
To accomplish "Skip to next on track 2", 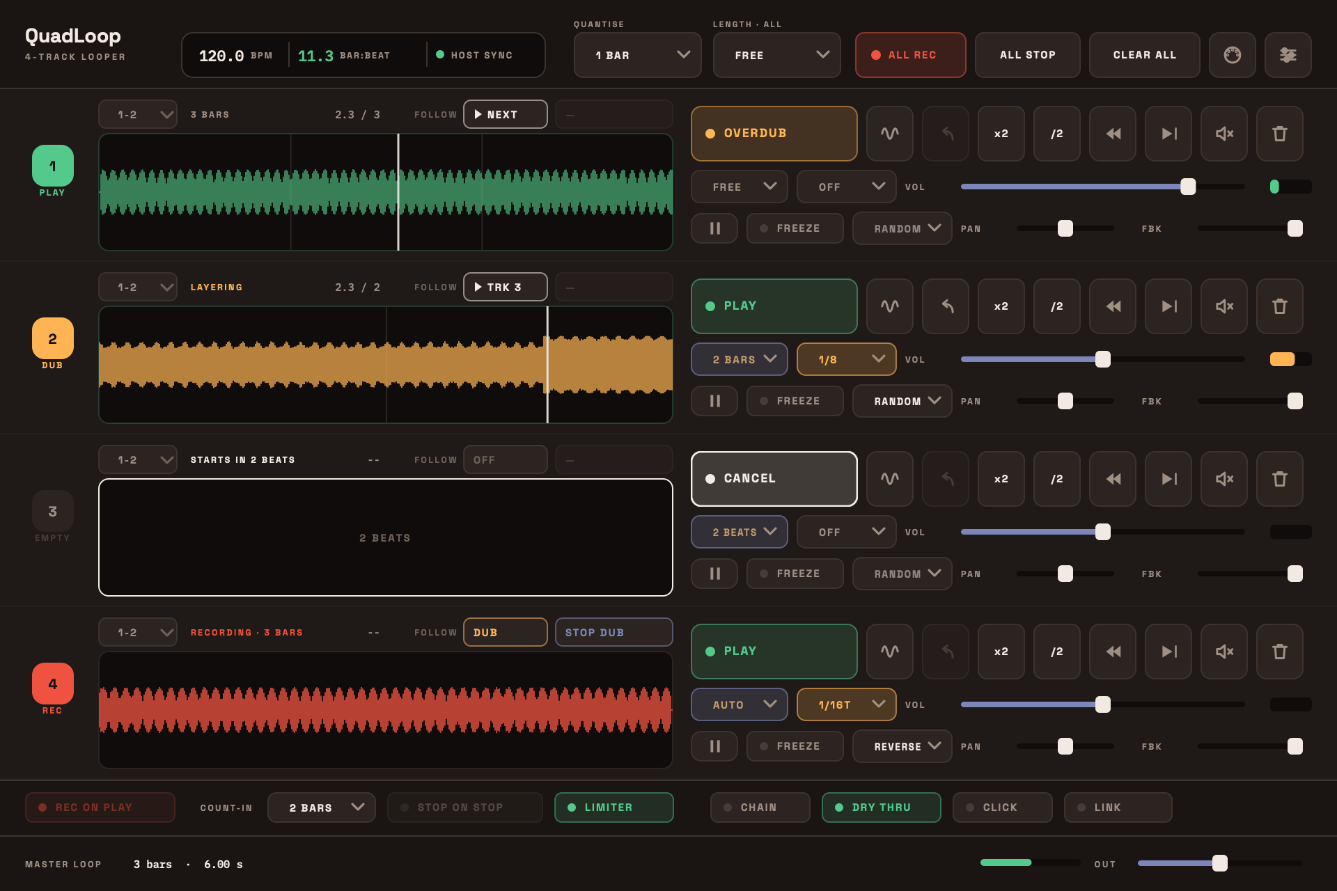I will [1168, 306].
